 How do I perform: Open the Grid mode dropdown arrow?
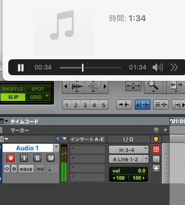pyautogui.click(x=47, y=96)
